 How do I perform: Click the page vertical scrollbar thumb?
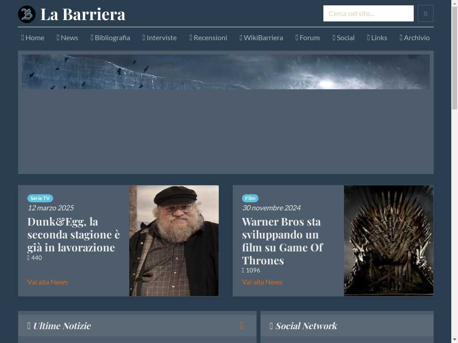454,59
